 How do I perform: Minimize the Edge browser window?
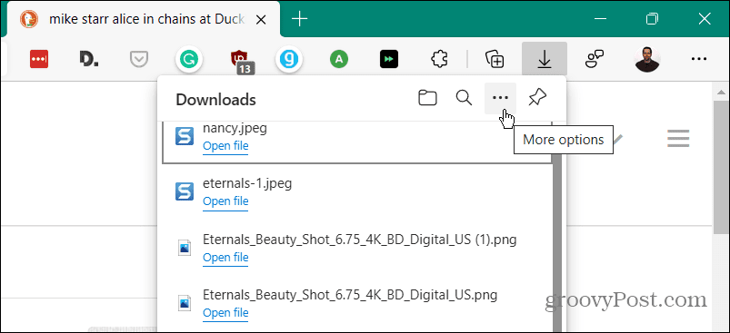pos(602,19)
